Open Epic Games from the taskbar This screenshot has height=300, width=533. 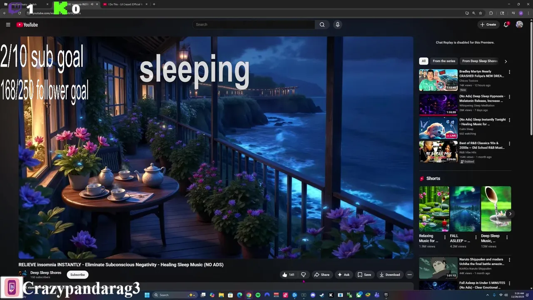pos(386,295)
